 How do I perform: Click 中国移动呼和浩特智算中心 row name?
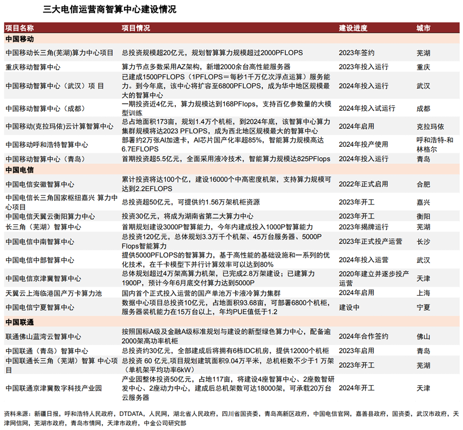coord(46,145)
